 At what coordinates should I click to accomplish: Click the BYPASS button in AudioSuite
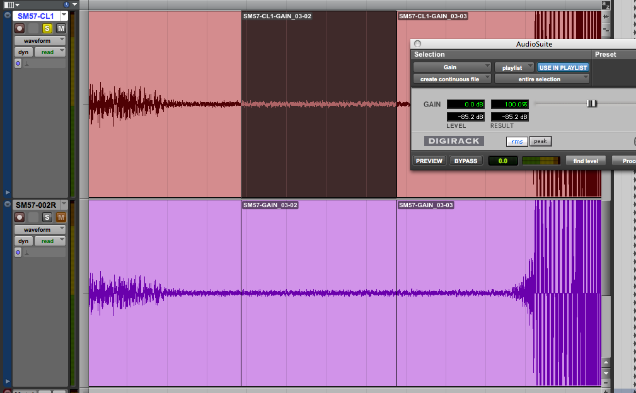tap(466, 161)
